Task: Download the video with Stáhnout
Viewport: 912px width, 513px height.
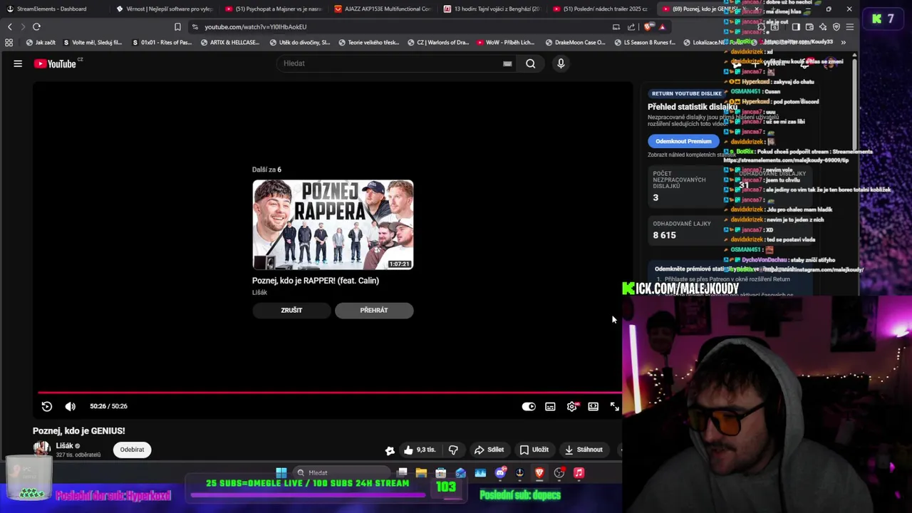Action: coord(584,450)
